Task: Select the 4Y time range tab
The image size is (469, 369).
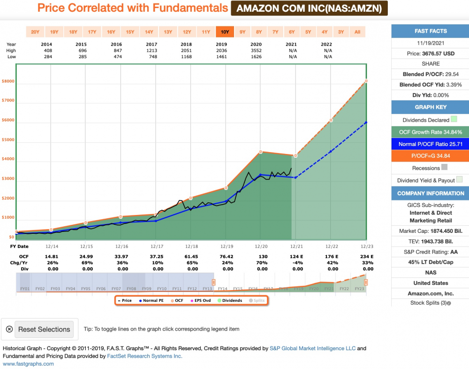Action: coord(325,32)
